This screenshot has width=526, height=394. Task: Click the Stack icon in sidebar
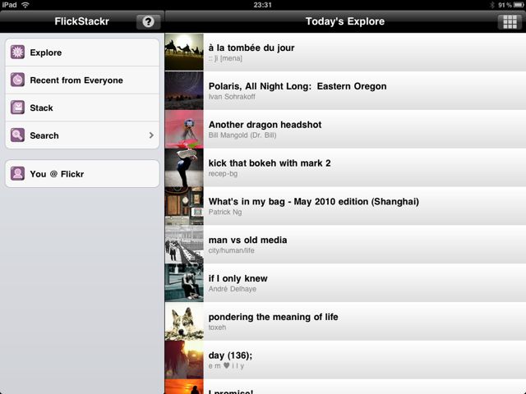point(17,108)
